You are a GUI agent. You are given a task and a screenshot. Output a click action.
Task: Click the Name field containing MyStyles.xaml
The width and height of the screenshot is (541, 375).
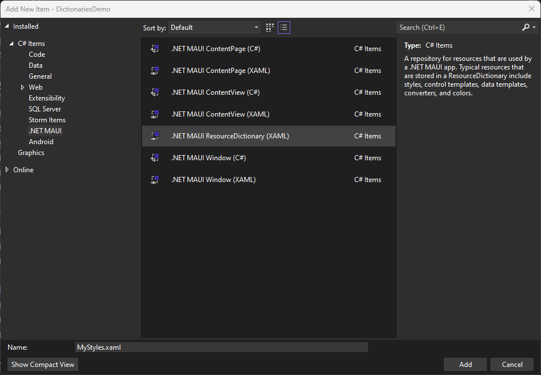pyautogui.click(x=221, y=347)
